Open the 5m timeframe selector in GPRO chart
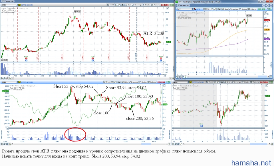 [x=221, y=82]
